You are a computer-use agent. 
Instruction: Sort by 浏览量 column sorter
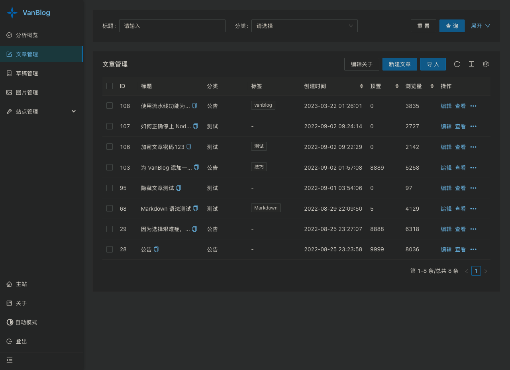coord(432,86)
